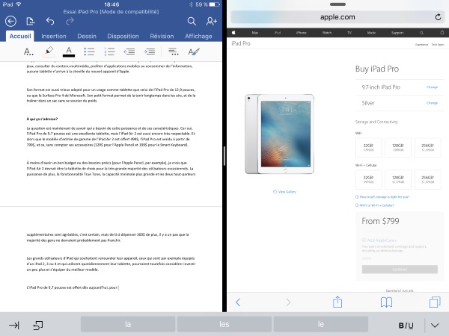
Task: Insert a numbered list
Action: 109,52
